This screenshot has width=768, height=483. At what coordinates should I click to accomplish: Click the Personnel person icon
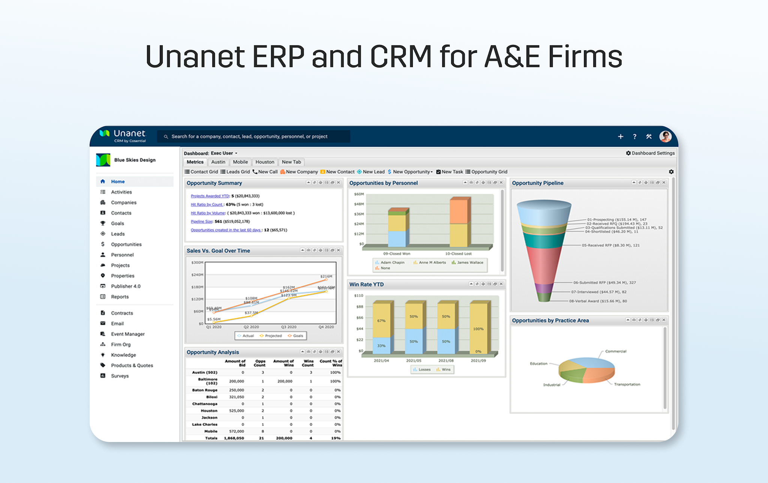pos(103,255)
